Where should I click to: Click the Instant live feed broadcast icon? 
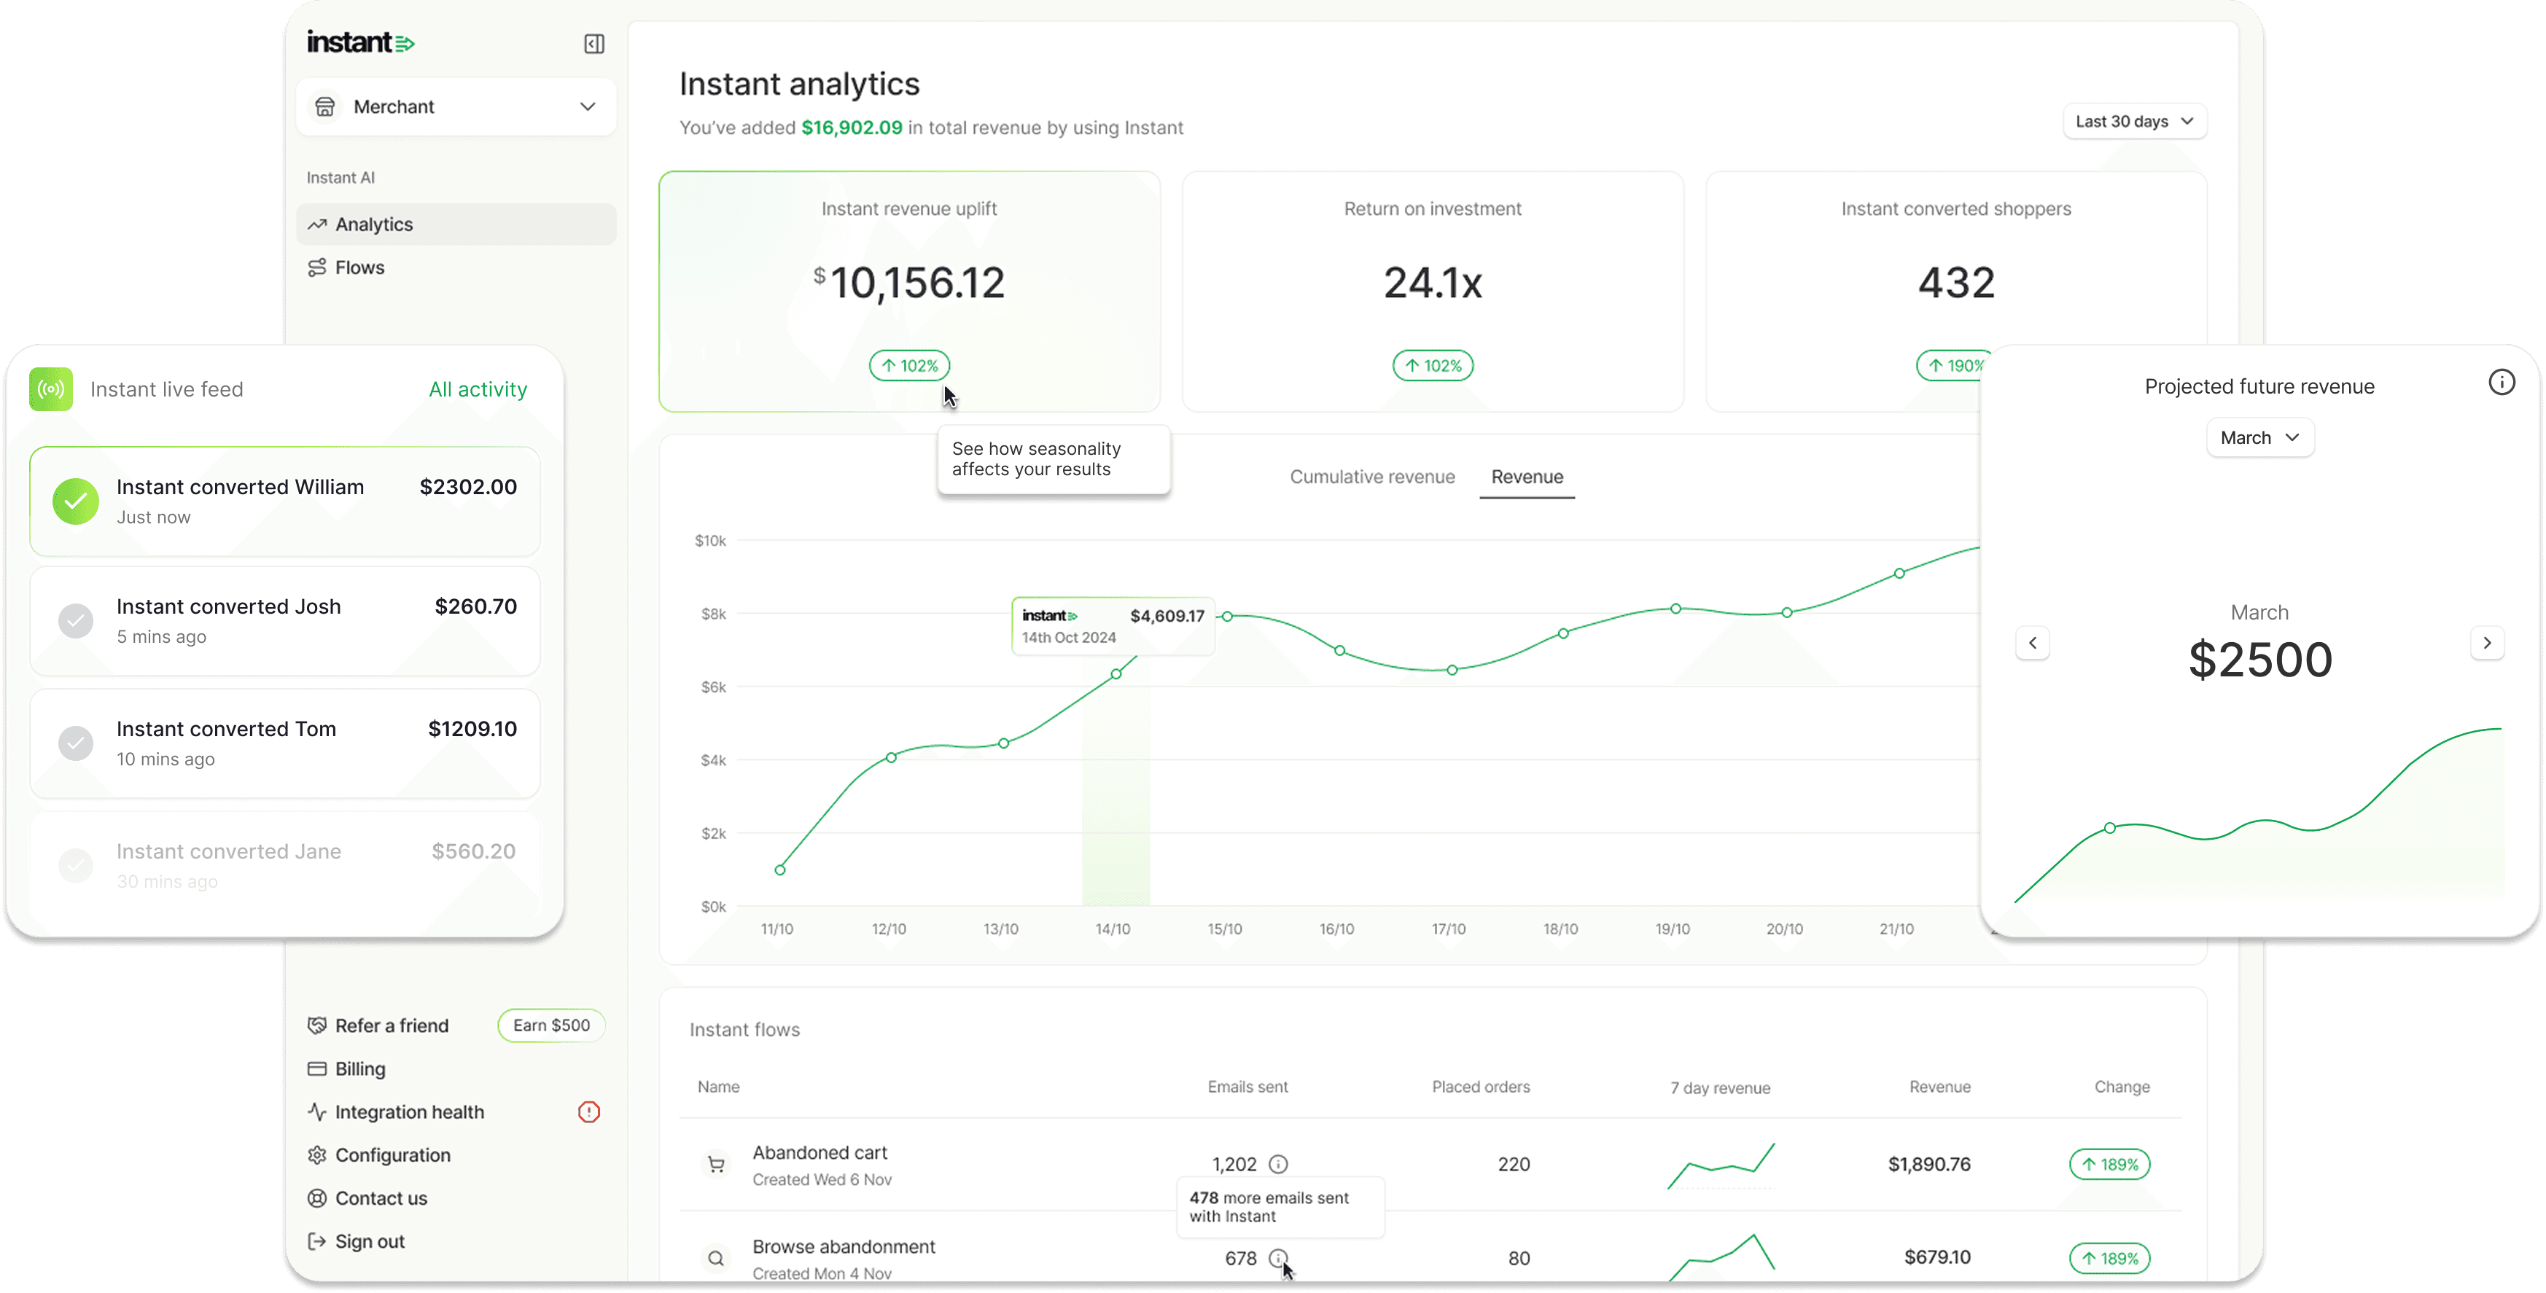tap(51, 389)
